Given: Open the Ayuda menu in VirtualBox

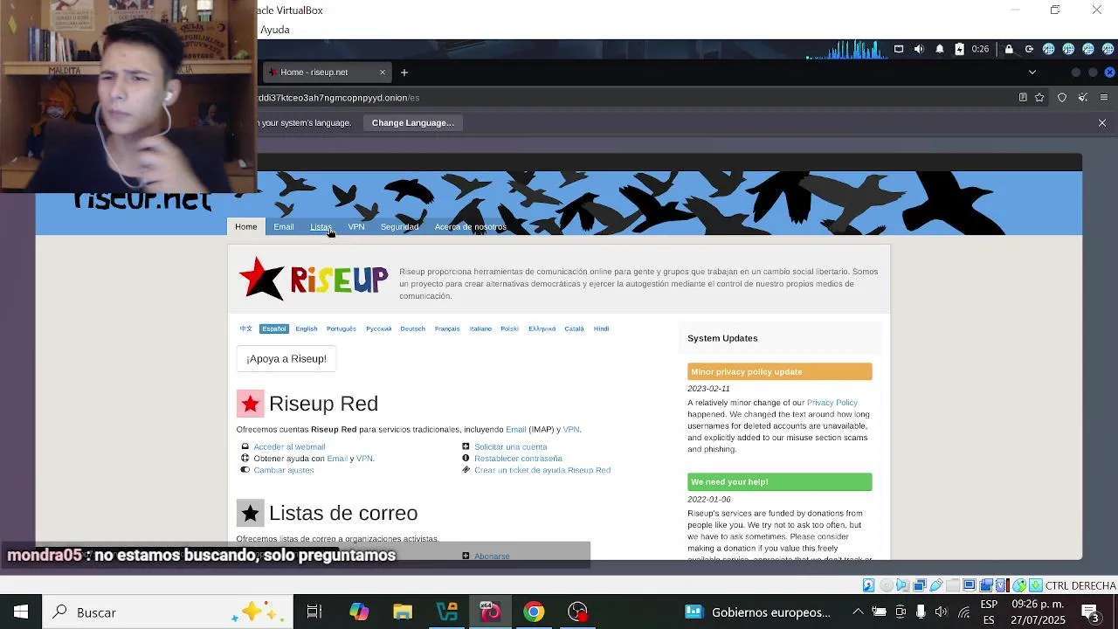Looking at the screenshot, I should (x=275, y=30).
